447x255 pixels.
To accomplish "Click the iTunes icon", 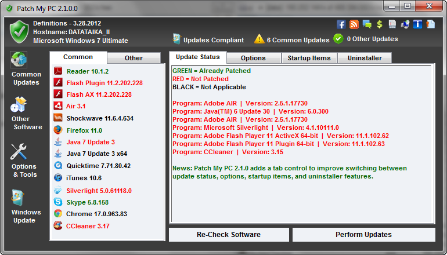I will tap(58, 177).
